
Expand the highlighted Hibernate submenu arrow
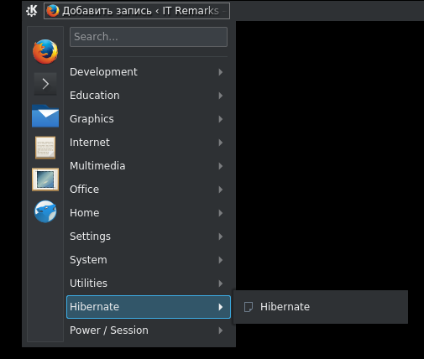[221, 307]
